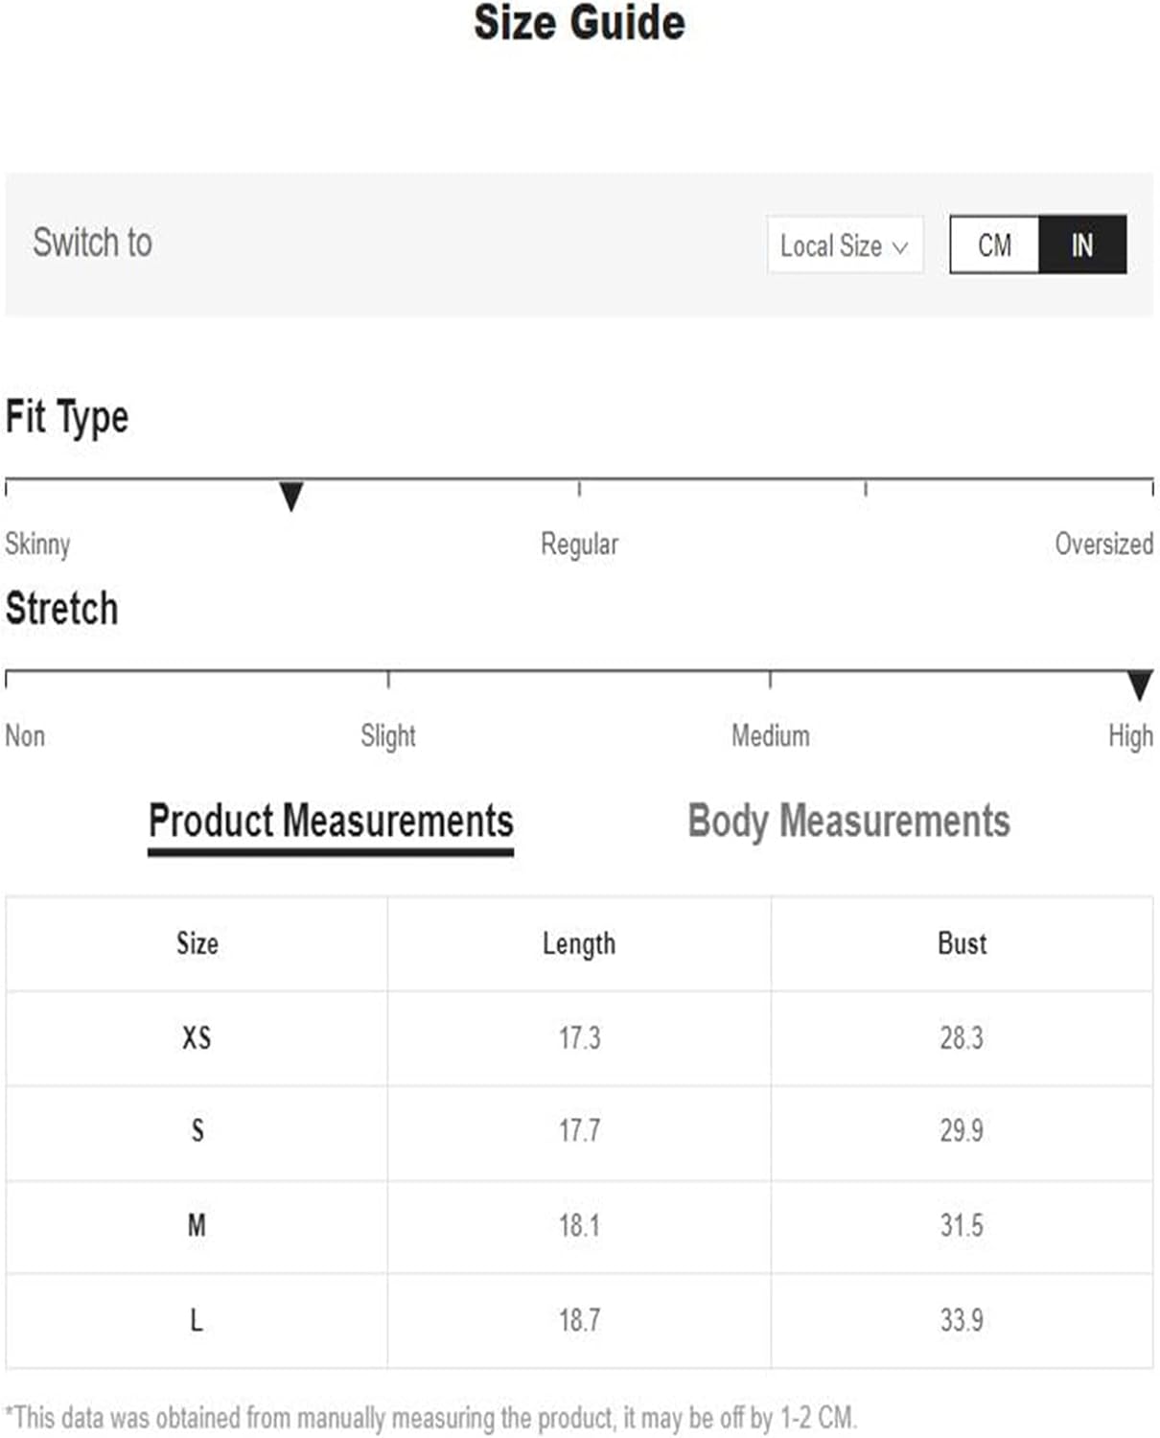Image resolution: width=1160 pixels, height=1438 pixels.
Task: Click the Medium stretch label
Action: pos(770,735)
